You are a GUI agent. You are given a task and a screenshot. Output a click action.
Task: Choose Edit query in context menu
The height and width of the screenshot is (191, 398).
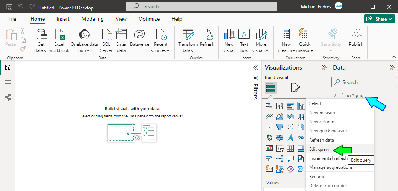click(319, 149)
